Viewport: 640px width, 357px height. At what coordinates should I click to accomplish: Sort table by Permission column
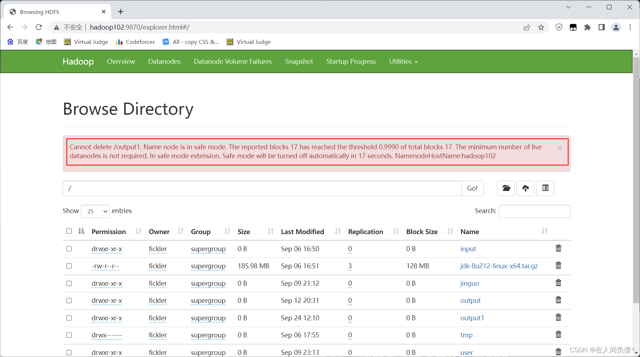pyautogui.click(x=117, y=232)
